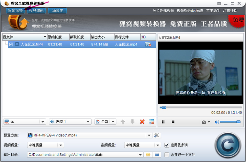The width and height of the screenshot is (246, 162).
Task: Move file down with arrow icon
Action: pos(132,121)
